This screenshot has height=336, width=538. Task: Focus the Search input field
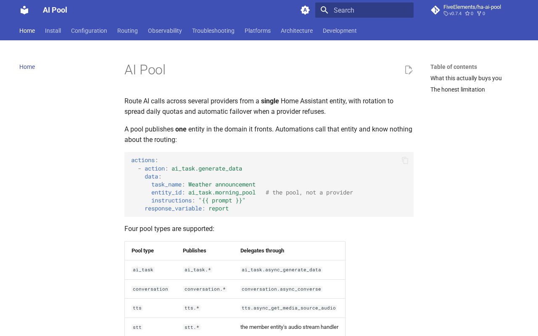click(364, 10)
